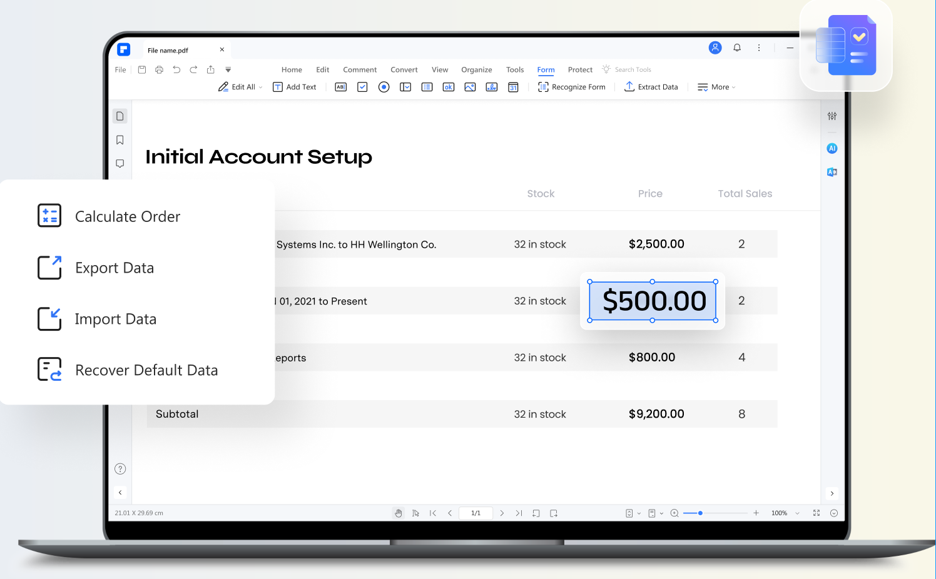Click the help question mark icon
Screen dimensions: 936x579
pyautogui.click(x=120, y=469)
